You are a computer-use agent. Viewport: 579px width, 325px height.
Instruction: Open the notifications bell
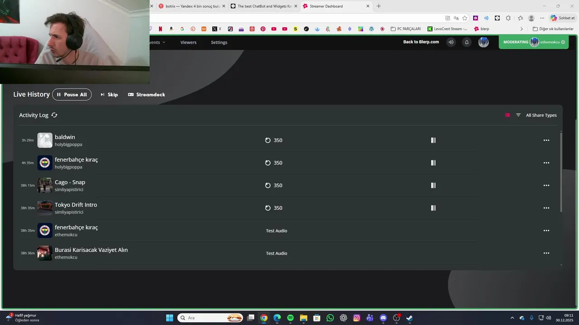(x=467, y=42)
